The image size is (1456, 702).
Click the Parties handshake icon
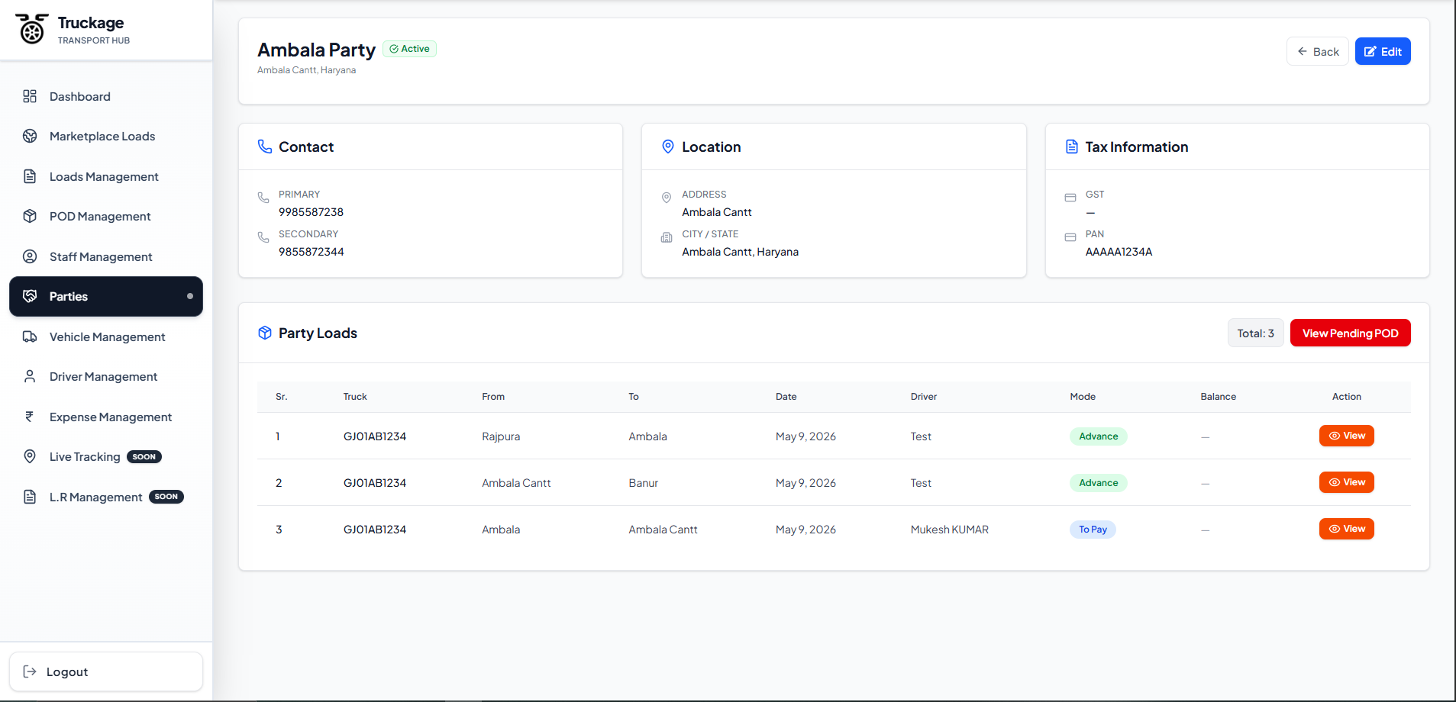pos(30,296)
